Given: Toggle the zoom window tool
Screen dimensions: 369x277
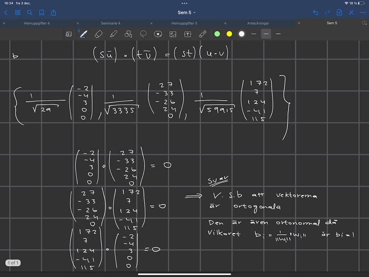Looking at the screenshot, I should click(69, 34).
